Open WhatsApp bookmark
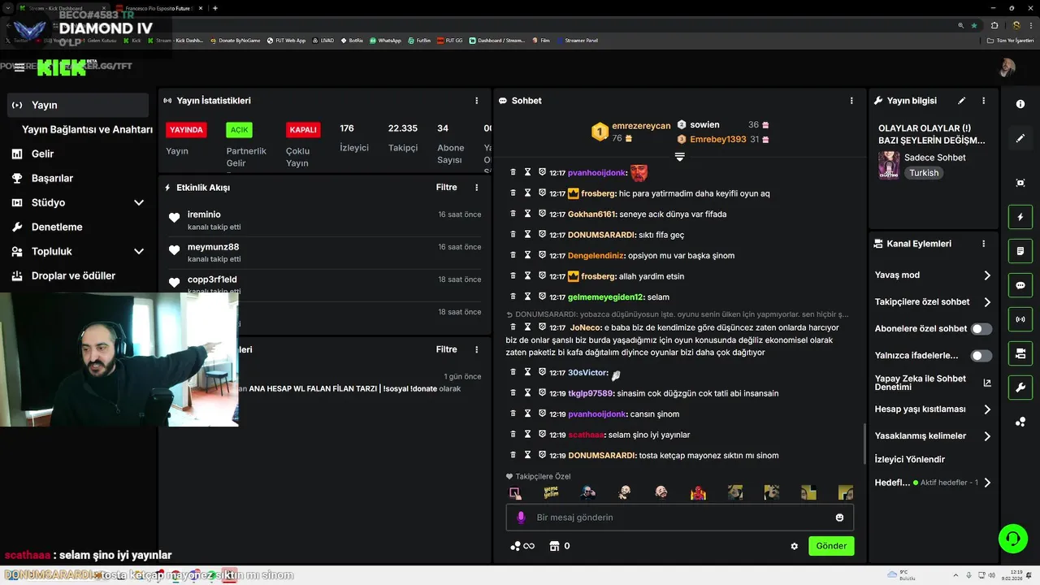Screen dimensions: 1040x585 coord(385,40)
